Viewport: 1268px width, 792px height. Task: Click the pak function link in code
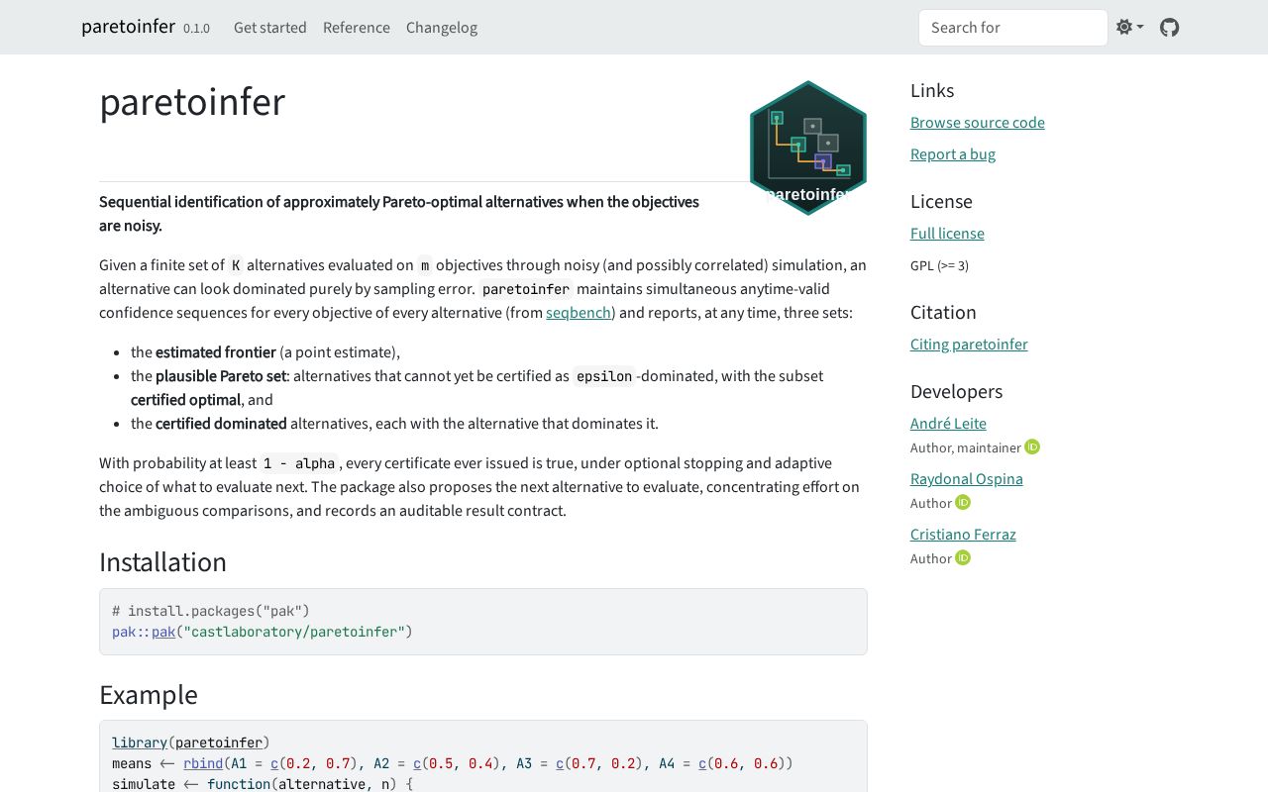click(x=163, y=632)
